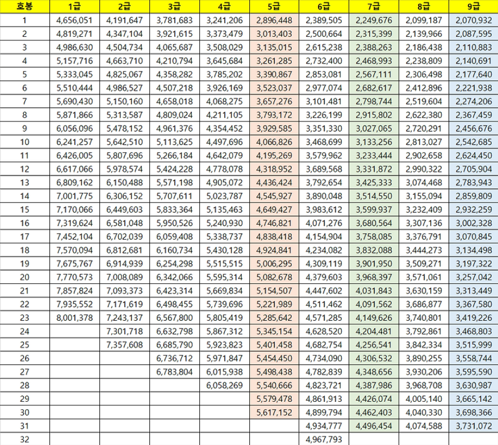
Task: Click cell with value 4,656,051
Action: [x=74, y=20]
